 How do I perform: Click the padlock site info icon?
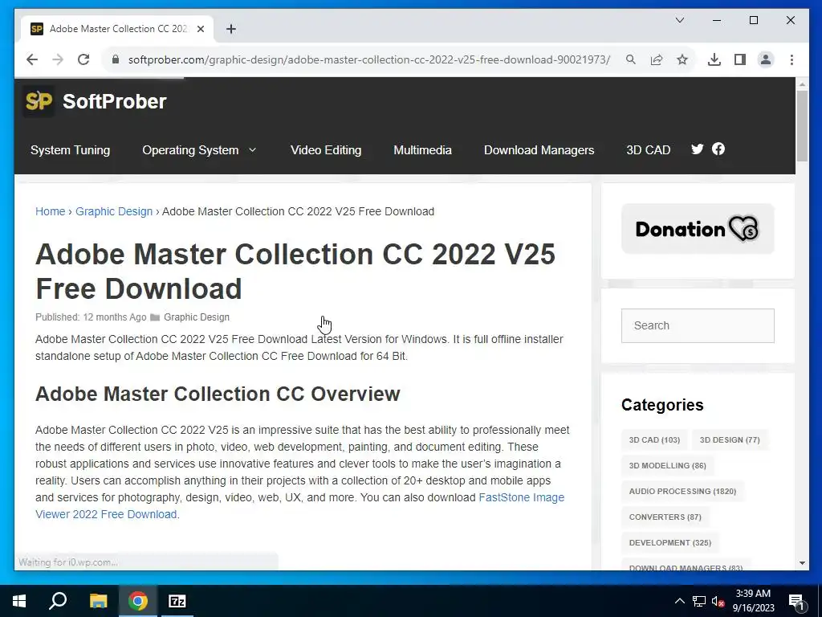tap(116, 59)
